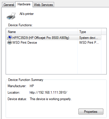Click the Ali's printer name label
This screenshot has height=119, width=109.
tap(27, 14)
